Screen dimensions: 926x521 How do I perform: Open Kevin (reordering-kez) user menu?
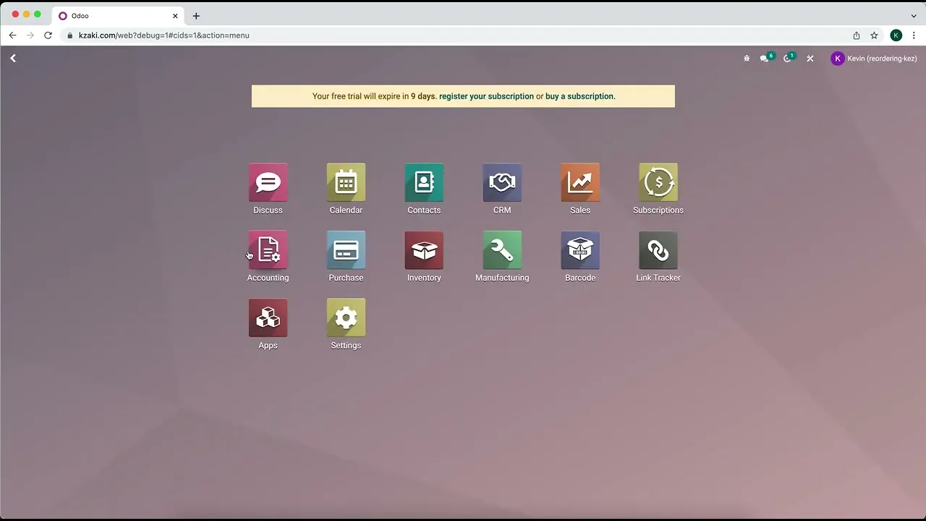point(874,59)
